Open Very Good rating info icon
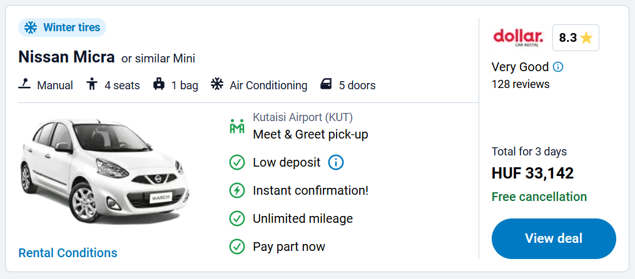 tap(558, 67)
